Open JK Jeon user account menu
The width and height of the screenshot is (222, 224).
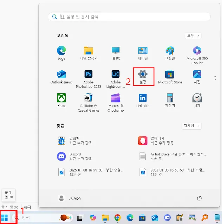click(x=69, y=198)
